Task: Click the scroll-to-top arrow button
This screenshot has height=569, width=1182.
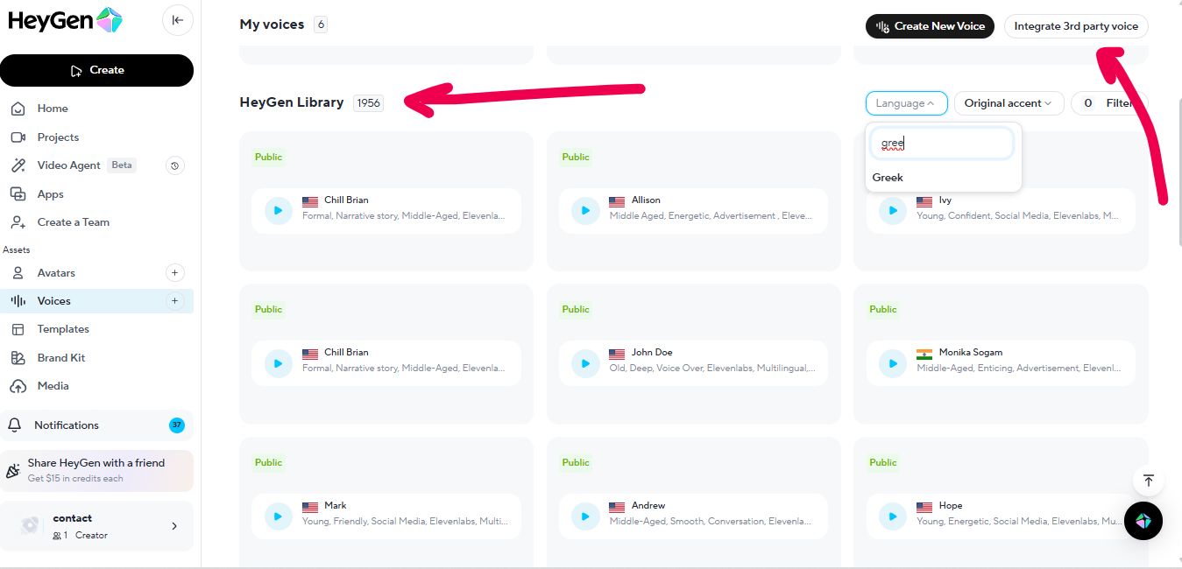Action: [1148, 481]
